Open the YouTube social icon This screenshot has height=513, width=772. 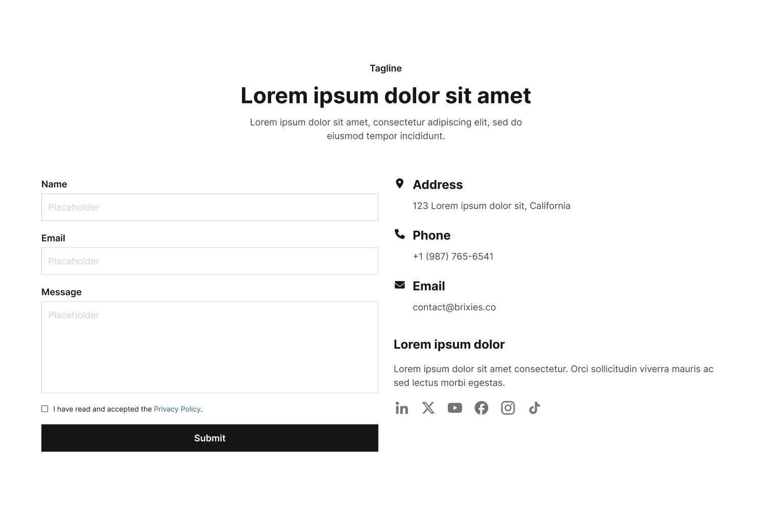(455, 408)
